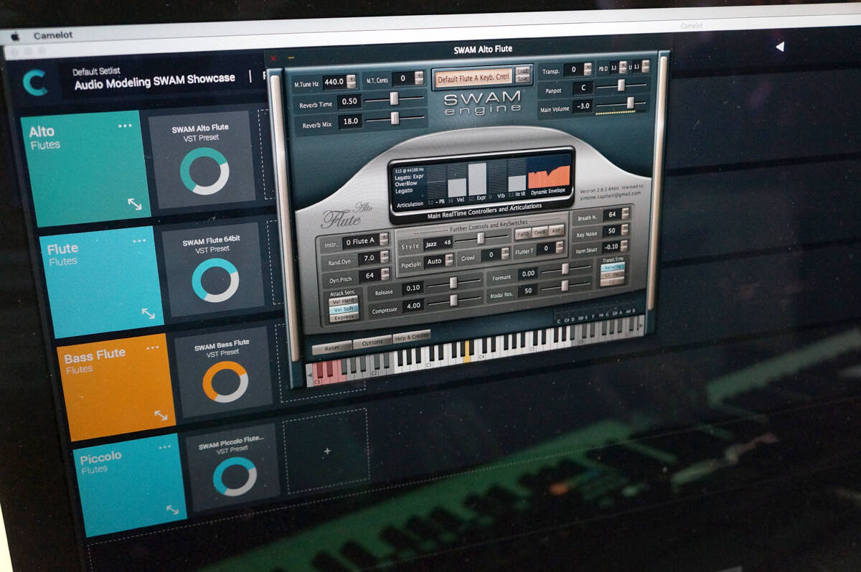Screen dimensions: 861x572
Task: Expand the Alto layer with arrows icon
Action: [135, 205]
